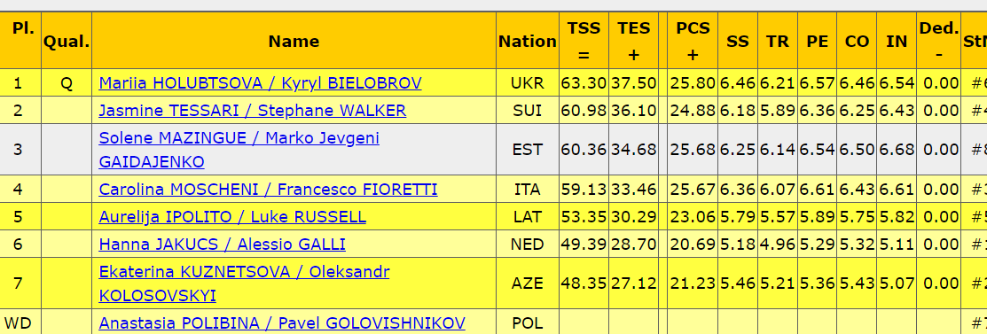Select the UKR nation cell

pyautogui.click(x=528, y=83)
